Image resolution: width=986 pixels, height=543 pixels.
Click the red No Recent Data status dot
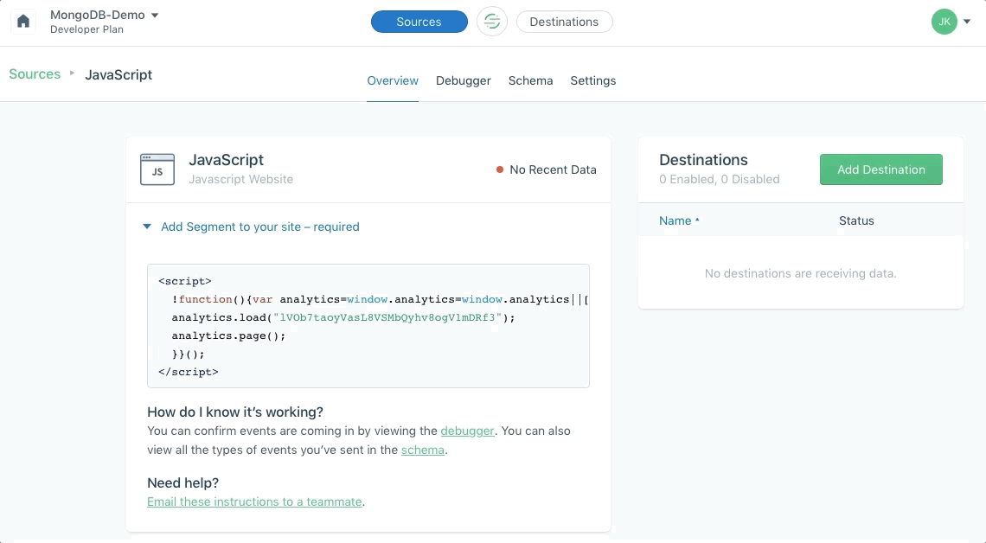tap(500, 169)
